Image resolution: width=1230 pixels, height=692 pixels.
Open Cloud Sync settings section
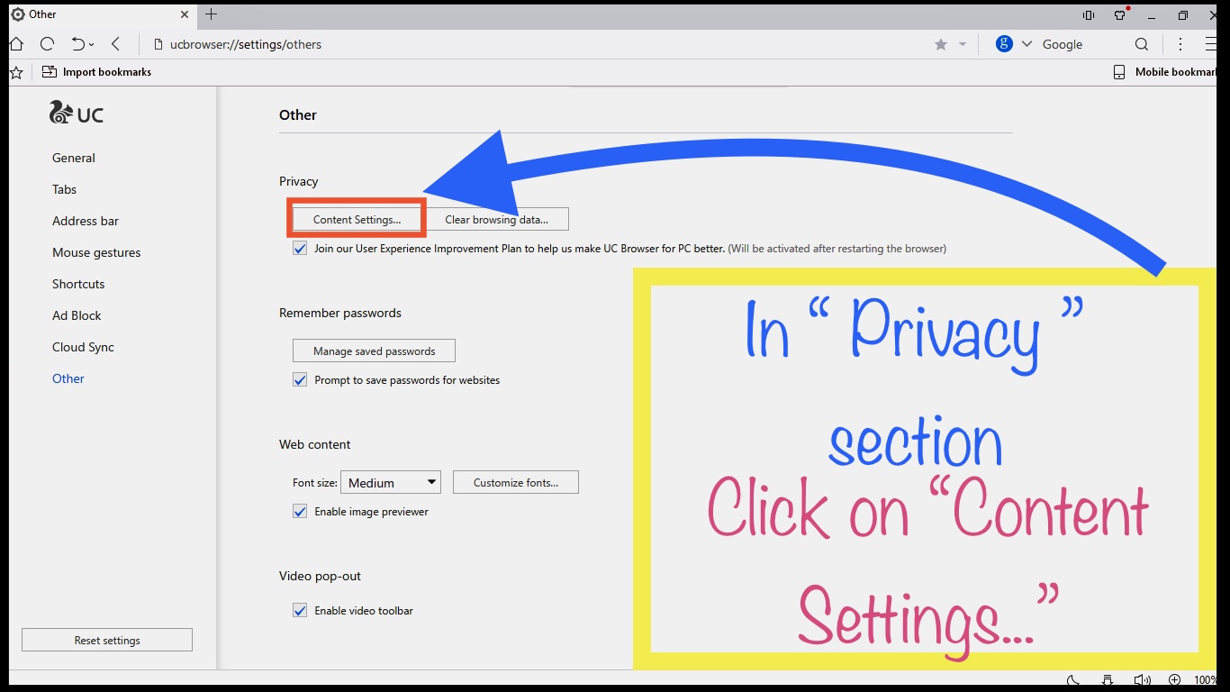click(83, 347)
